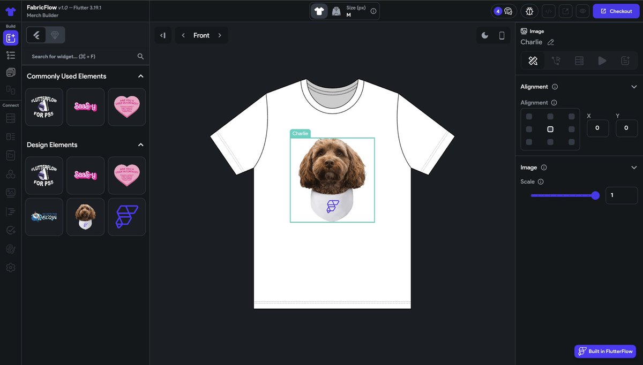This screenshot has width=643, height=365.
Task: Open the tests check-plus sidebar icon
Action: click(x=11, y=230)
